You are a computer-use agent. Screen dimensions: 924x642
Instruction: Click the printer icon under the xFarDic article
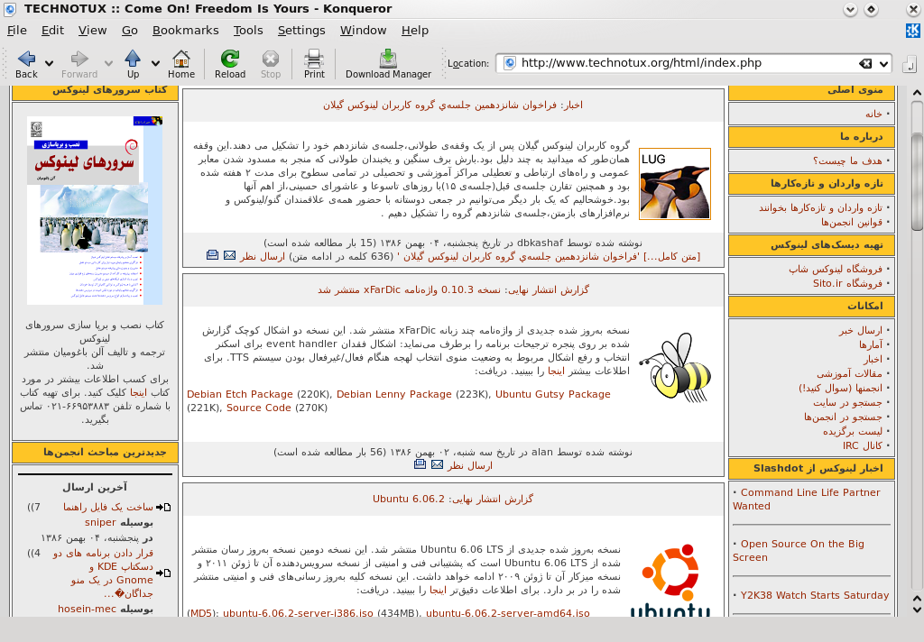(420, 464)
